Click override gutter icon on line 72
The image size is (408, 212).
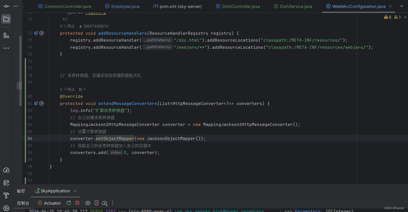(x=36, y=33)
